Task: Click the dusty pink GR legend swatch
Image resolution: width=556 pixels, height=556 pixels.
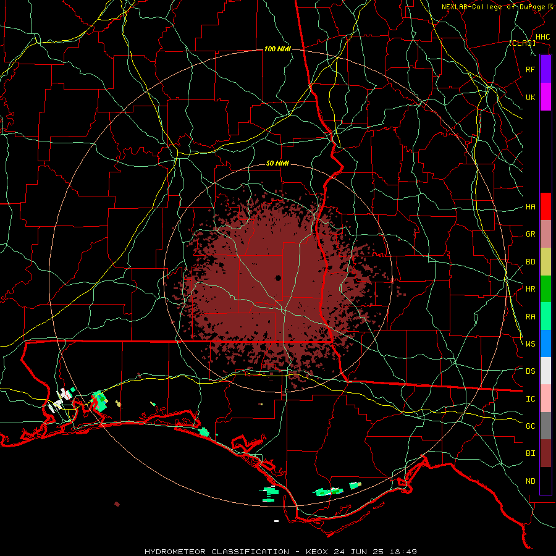Action: 545,234
